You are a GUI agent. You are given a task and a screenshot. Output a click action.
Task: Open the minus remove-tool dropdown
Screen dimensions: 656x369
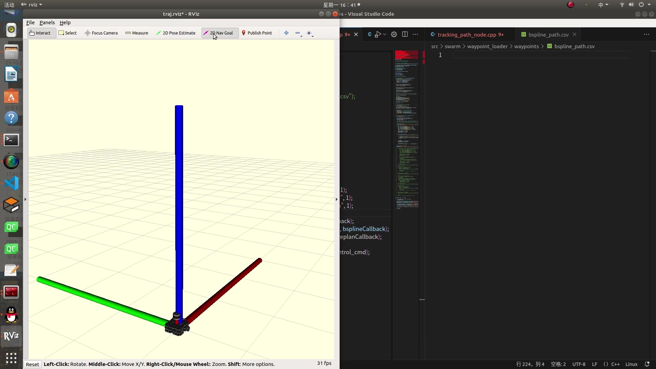point(299,33)
